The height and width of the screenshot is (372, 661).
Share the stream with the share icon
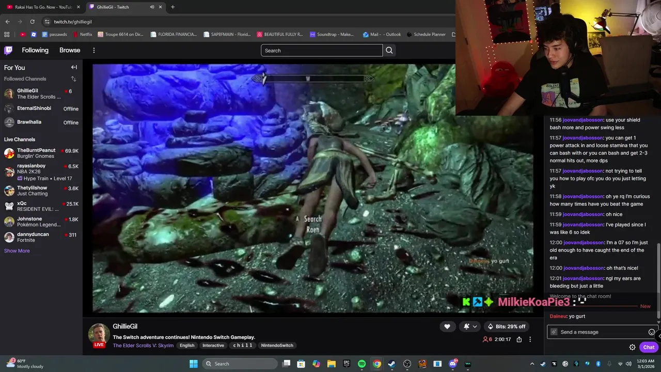pos(519,339)
